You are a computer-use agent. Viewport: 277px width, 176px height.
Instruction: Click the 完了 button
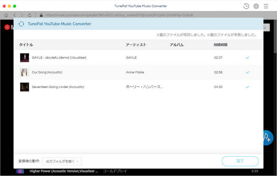click(x=240, y=161)
